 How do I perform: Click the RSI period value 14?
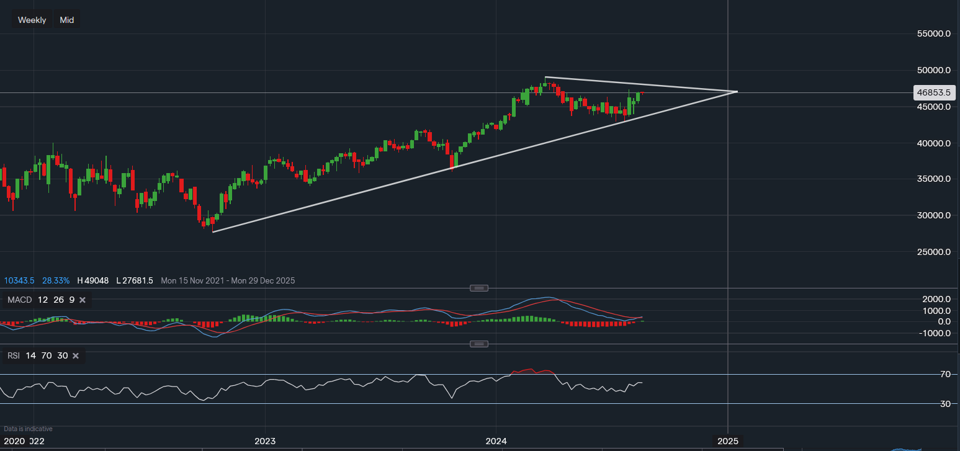(30, 355)
